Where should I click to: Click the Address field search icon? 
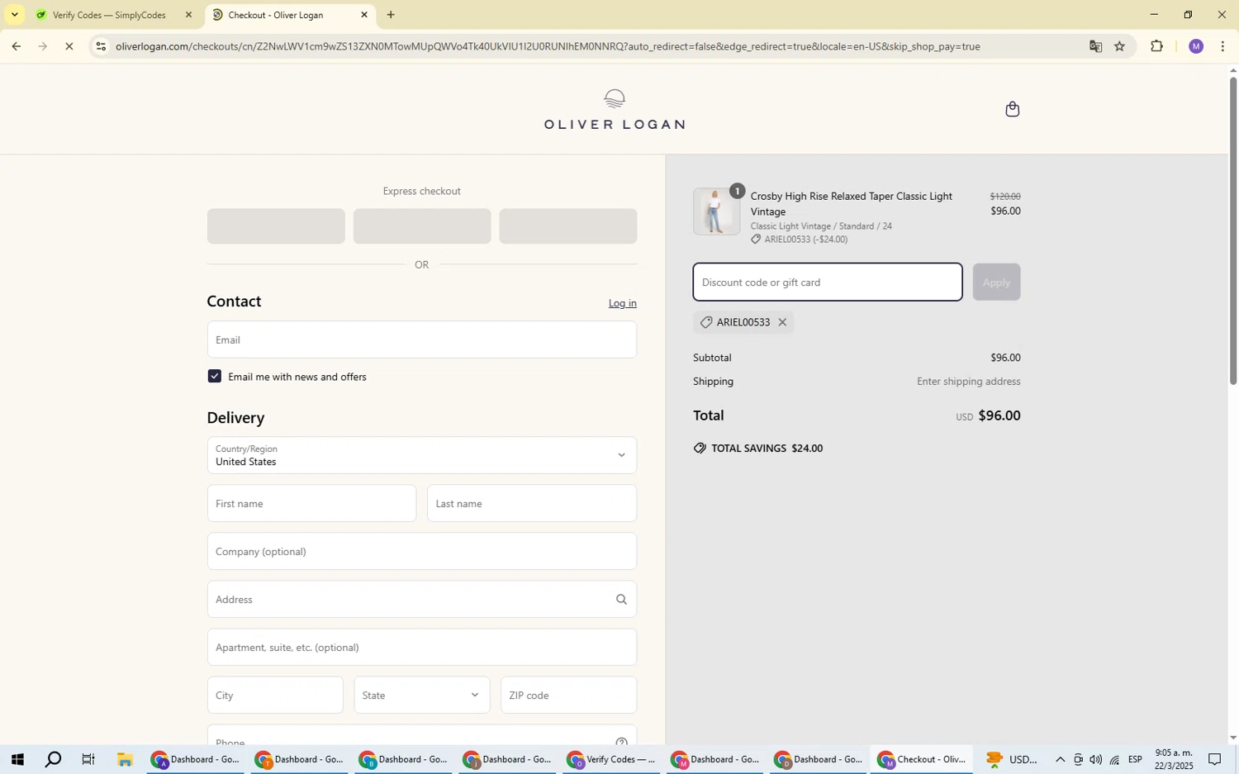(x=621, y=600)
